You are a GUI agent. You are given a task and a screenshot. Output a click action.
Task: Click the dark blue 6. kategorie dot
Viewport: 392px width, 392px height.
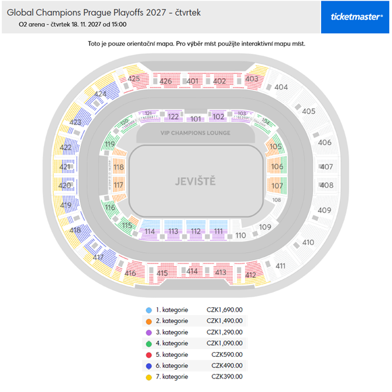[x=149, y=366]
